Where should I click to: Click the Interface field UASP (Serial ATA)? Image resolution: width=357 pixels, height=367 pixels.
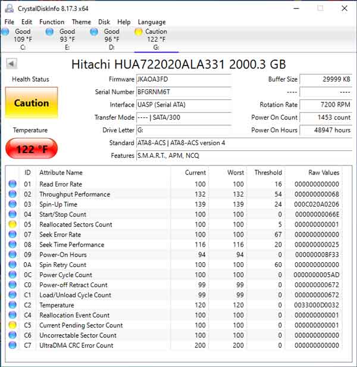[184, 105]
